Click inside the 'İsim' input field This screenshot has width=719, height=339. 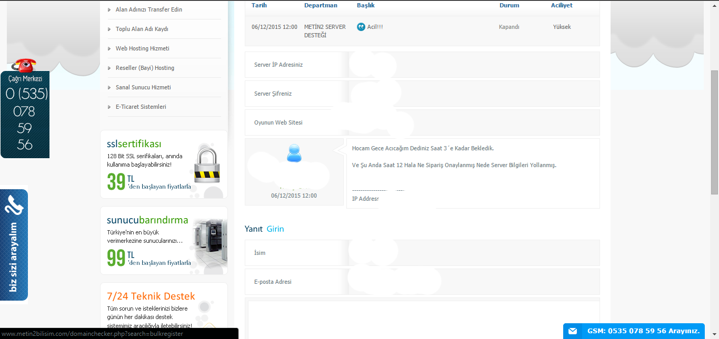point(473,253)
